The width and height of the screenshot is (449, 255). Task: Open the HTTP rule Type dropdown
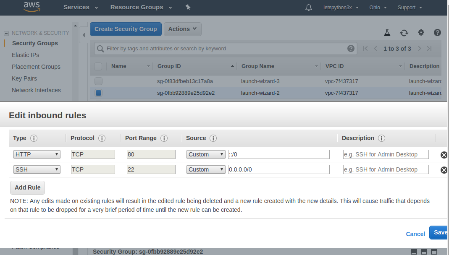(x=37, y=154)
